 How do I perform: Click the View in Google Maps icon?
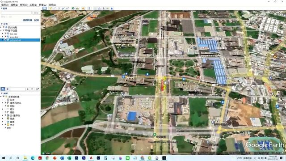(x=108, y=8)
